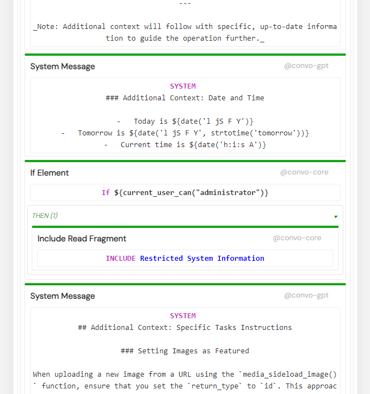
Task: Select the If current_user_can administrator condition
Action: [185, 192]
